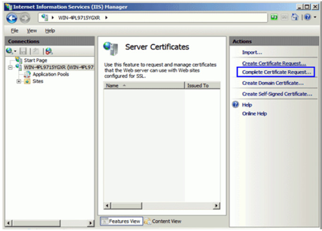Go back with the Back arrow button

(11, 18)
